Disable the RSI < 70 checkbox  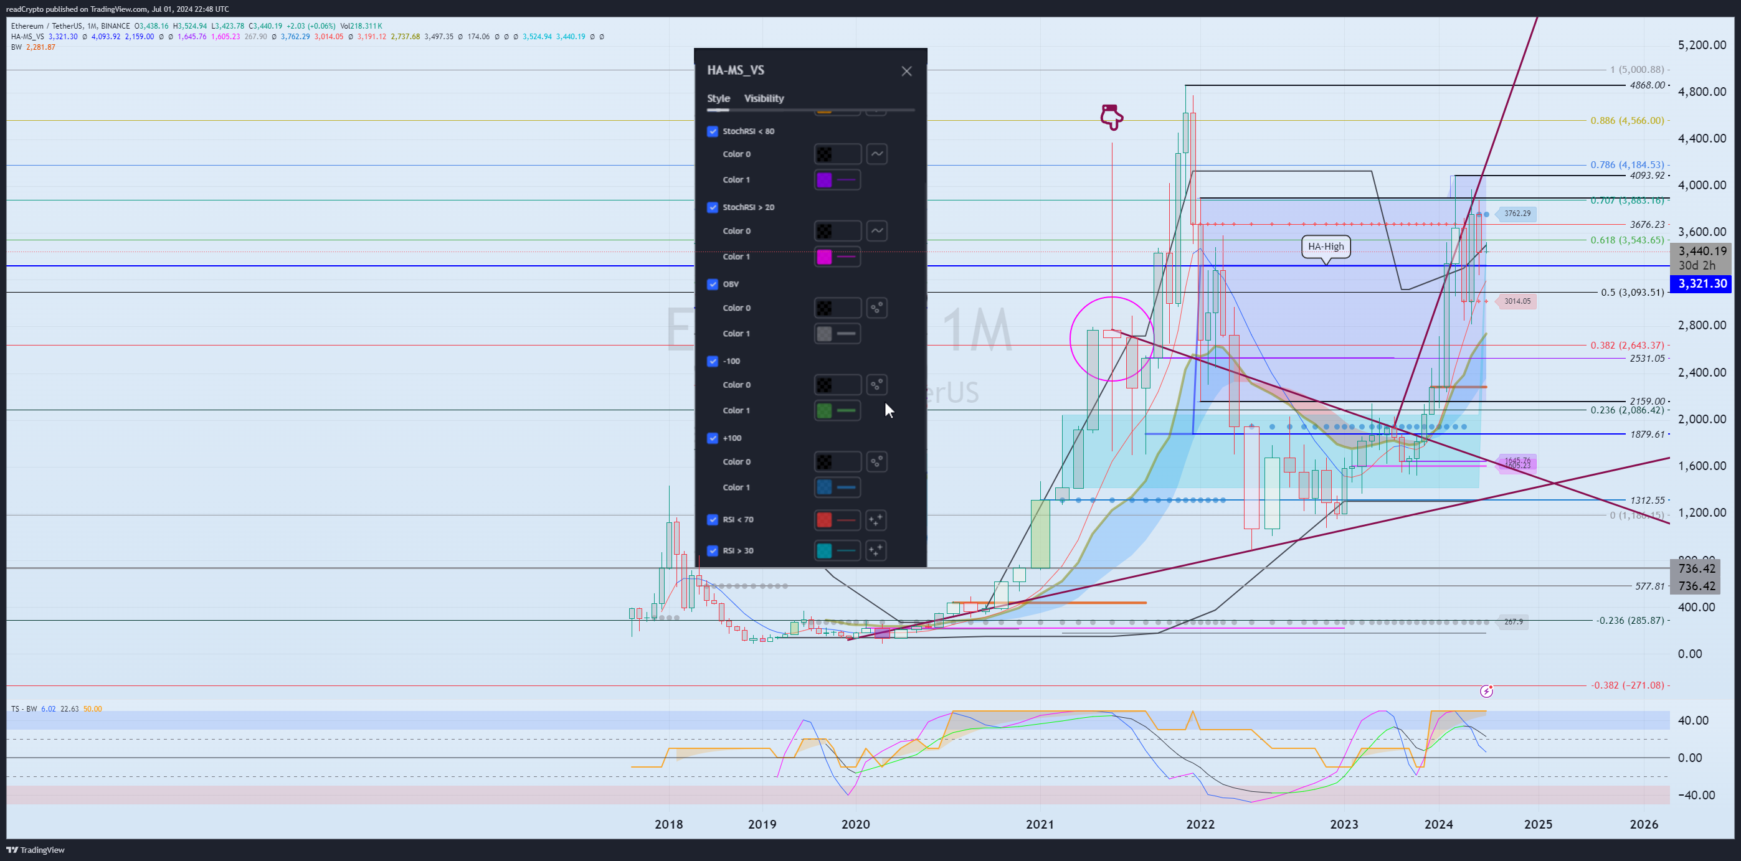point(713,519)
